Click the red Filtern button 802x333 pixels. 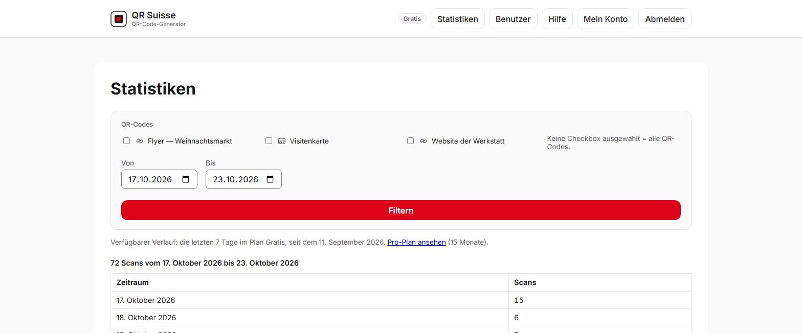tap(401, 210)
